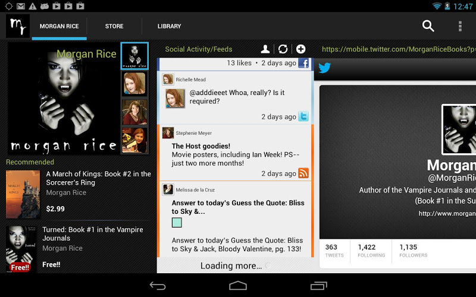Tap the $2.99 price
Image resolution: width=476 pixels, height=297 pixels.
(x=55, y=209)
